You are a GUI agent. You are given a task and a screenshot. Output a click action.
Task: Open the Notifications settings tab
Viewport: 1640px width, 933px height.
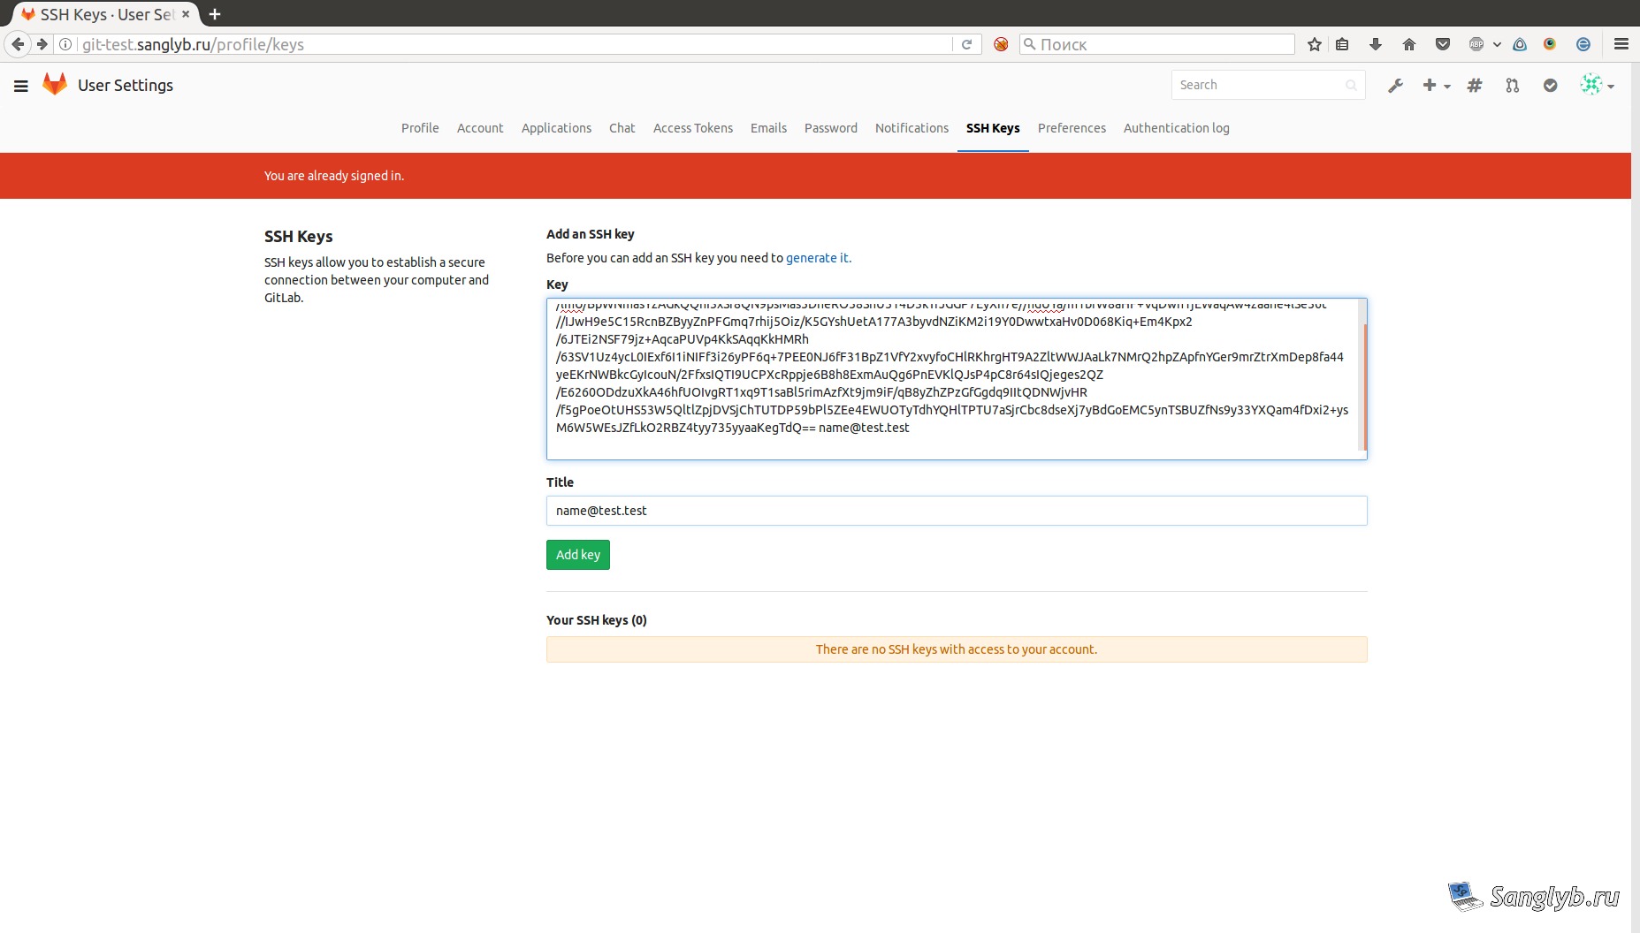912,128
